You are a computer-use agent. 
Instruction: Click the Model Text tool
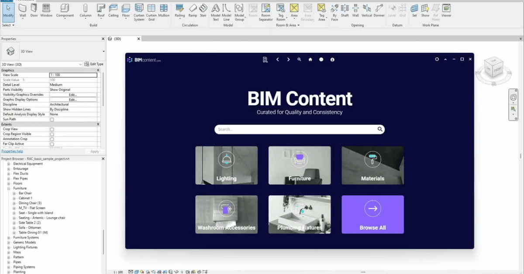tap(216, 12)
